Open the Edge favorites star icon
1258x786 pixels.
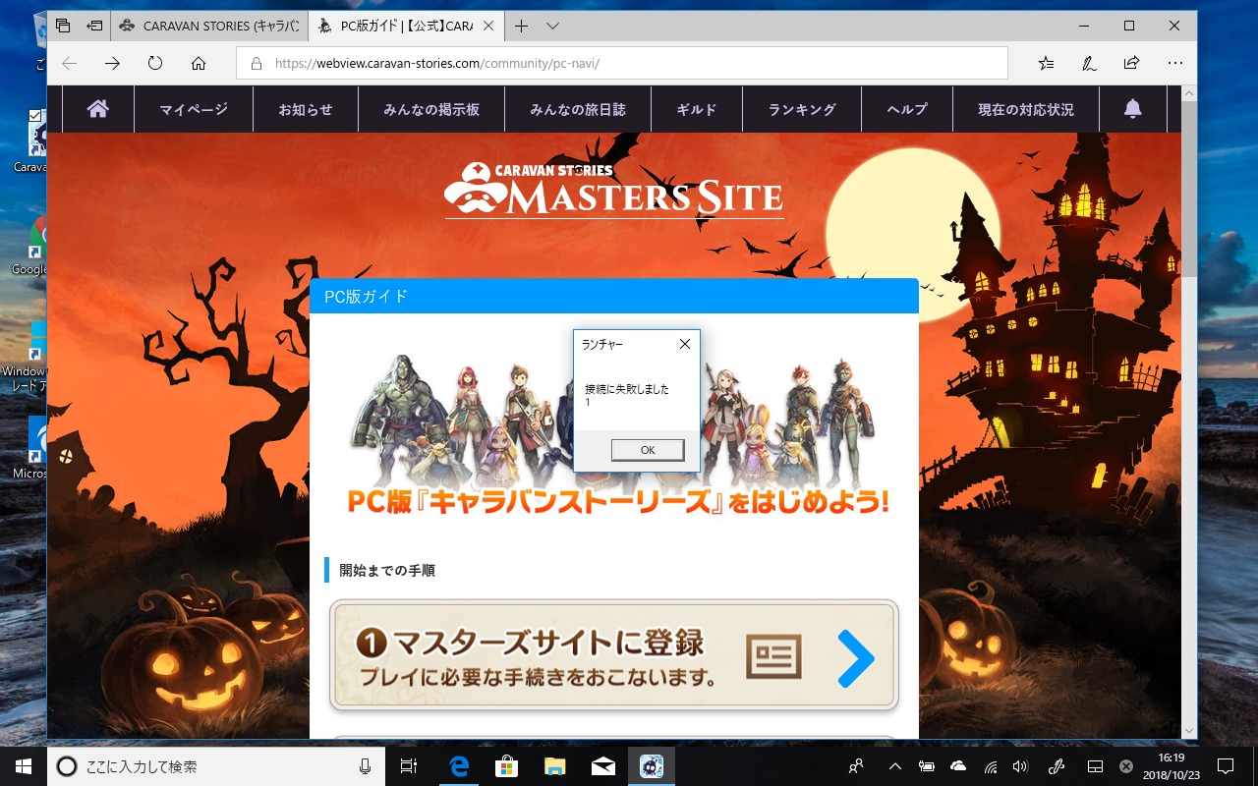[1046, 63]
